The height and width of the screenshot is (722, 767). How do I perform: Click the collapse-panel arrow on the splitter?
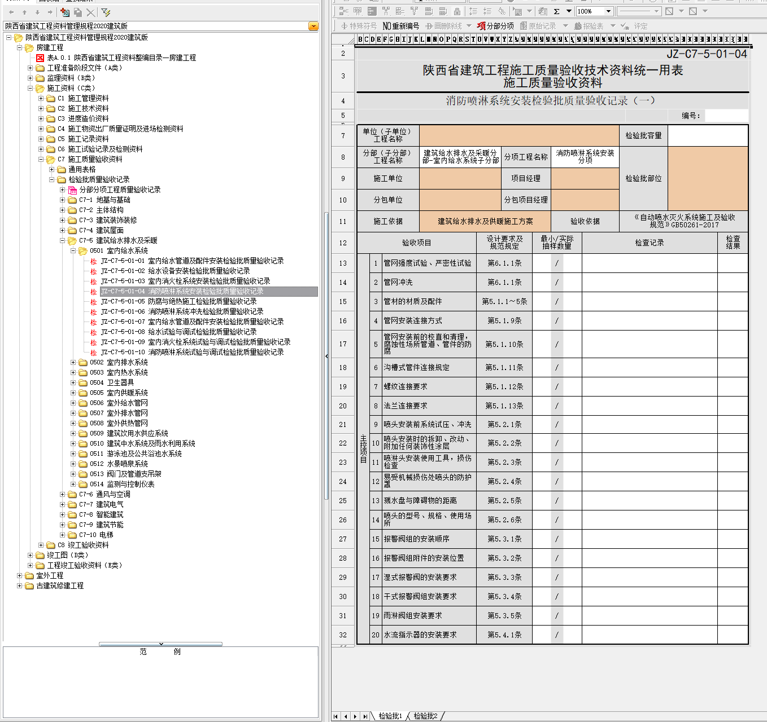click(326, 356)
